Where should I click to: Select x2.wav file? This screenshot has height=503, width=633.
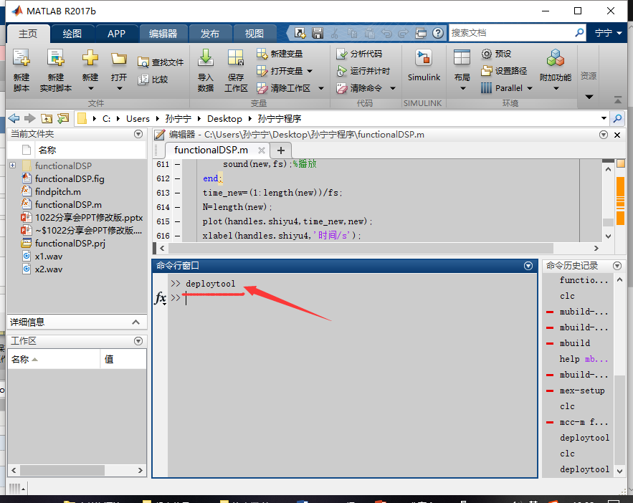click(x=49, y=269)
